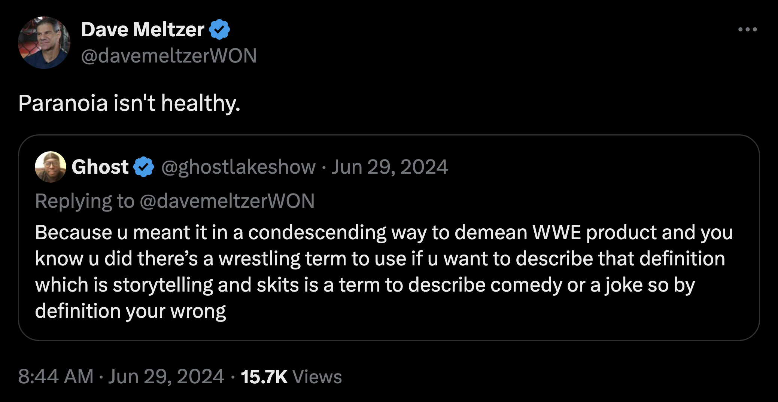This screenshot has height=402, width=778.
Task: Open the three-dot More options menu
Action: point(747,30)
